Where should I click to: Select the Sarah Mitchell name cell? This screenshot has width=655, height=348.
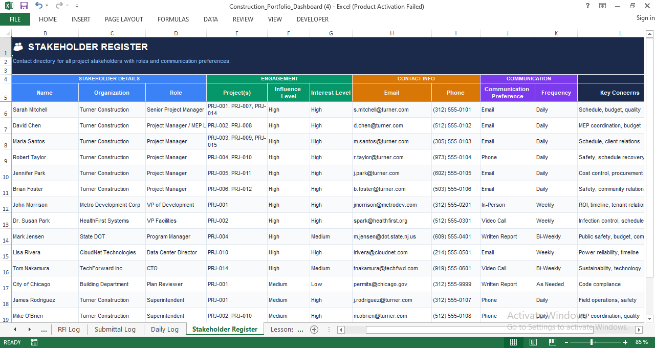pos(45,110)
